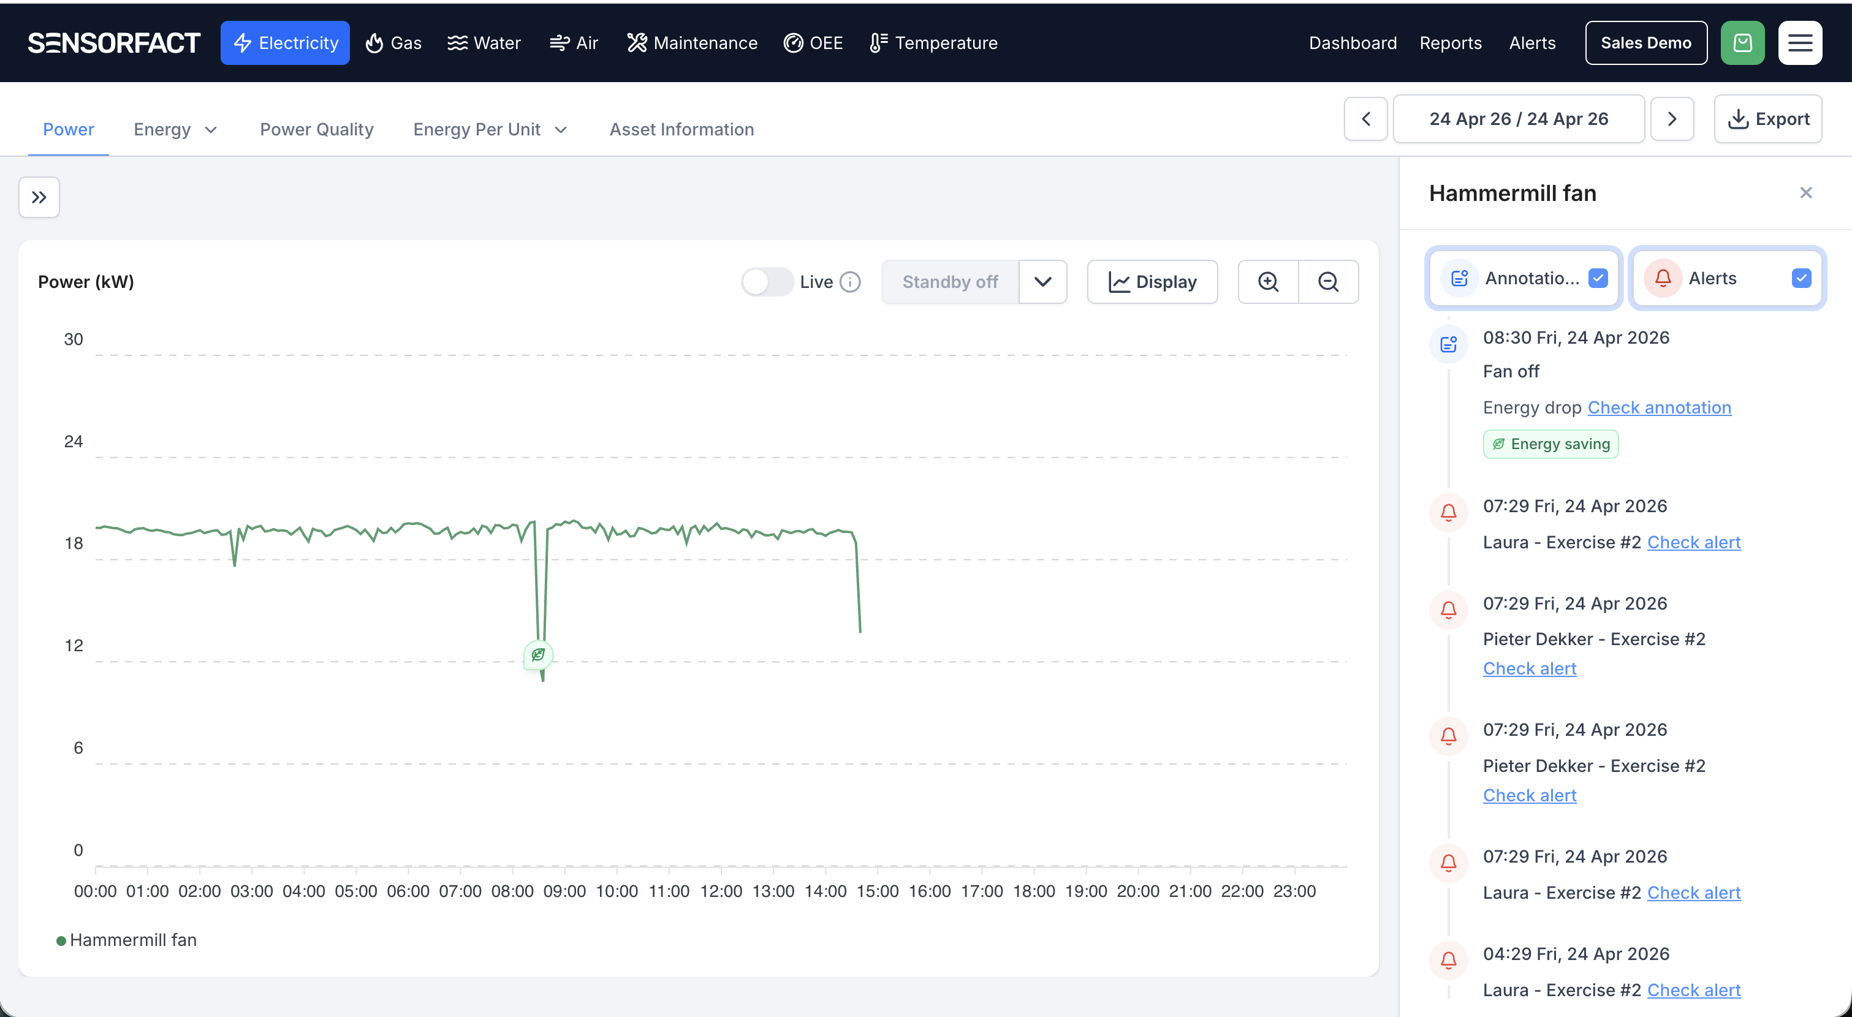Switch to Power Quality tab
1852x1017 pixels.
tap(316, 129)
